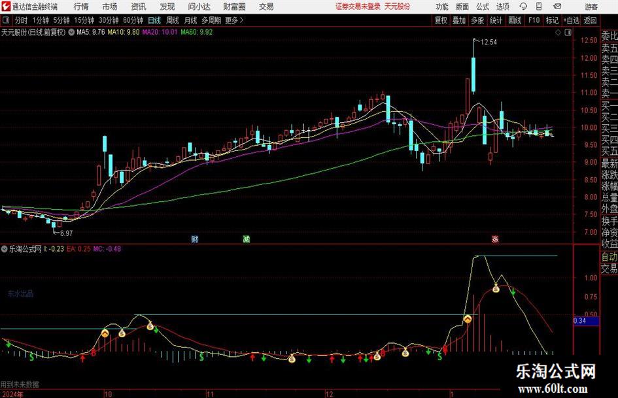The width and height of the screenshot is (618, 398).
Task: Expand 更多 period options chevron
Action: 241,20
